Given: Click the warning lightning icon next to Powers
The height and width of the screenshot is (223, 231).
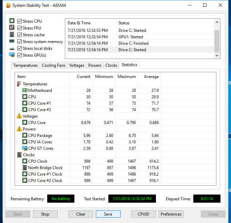Looking at the screenshot, I should tap(19, 129).
